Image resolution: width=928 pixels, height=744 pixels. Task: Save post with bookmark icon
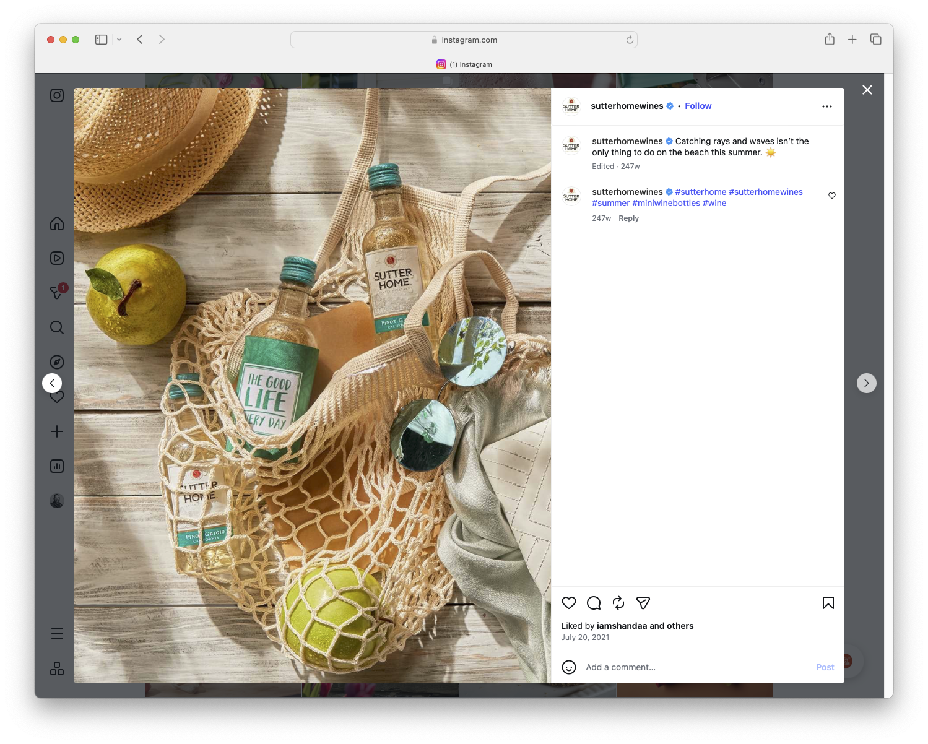tap(828, 603)
